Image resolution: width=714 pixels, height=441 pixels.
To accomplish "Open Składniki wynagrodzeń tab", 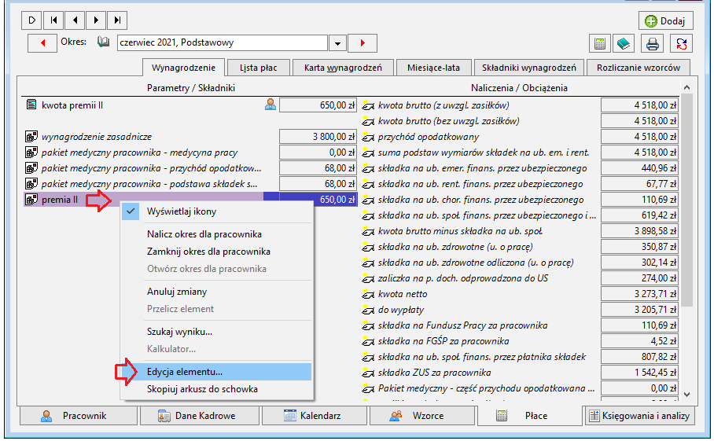I will point(528,68).
